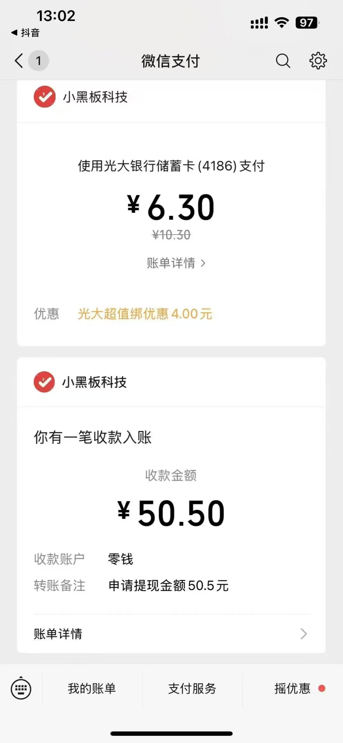Viewport: 343px width, 743px height.
Task: Tap the red dot beside 摇优惠
Action: click(x=322, y=688)
